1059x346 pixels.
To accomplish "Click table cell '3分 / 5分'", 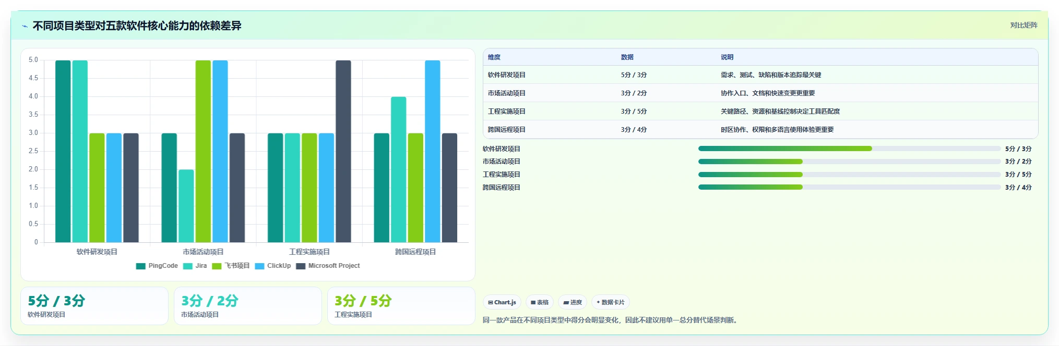I will pos(634,112).
